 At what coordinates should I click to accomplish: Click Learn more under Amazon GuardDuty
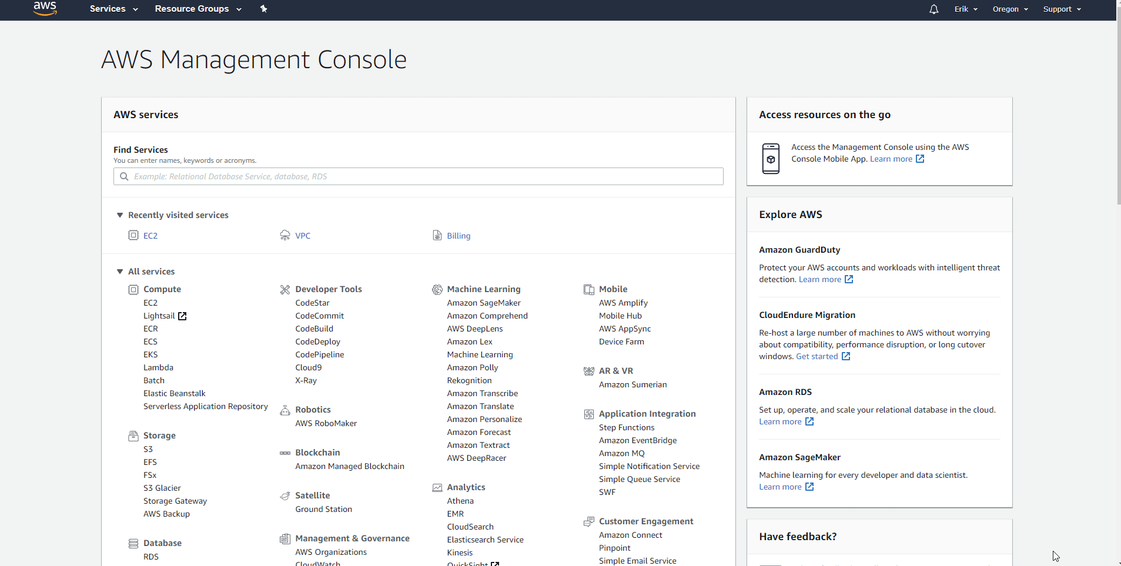[820, 279]
